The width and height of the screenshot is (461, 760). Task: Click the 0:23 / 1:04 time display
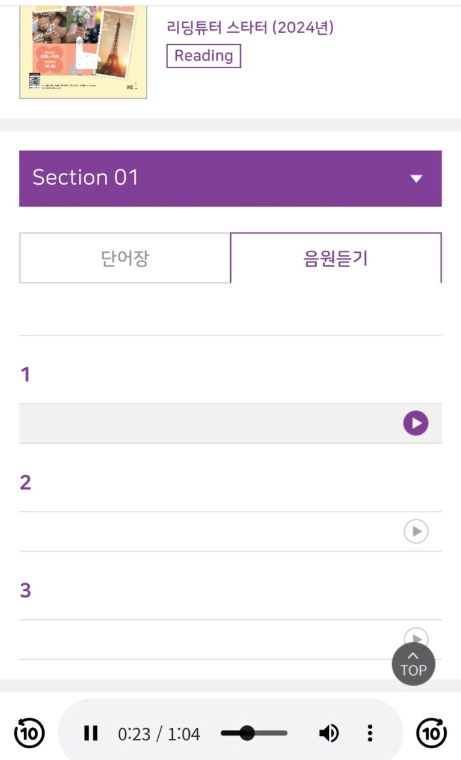pos(159,735)
